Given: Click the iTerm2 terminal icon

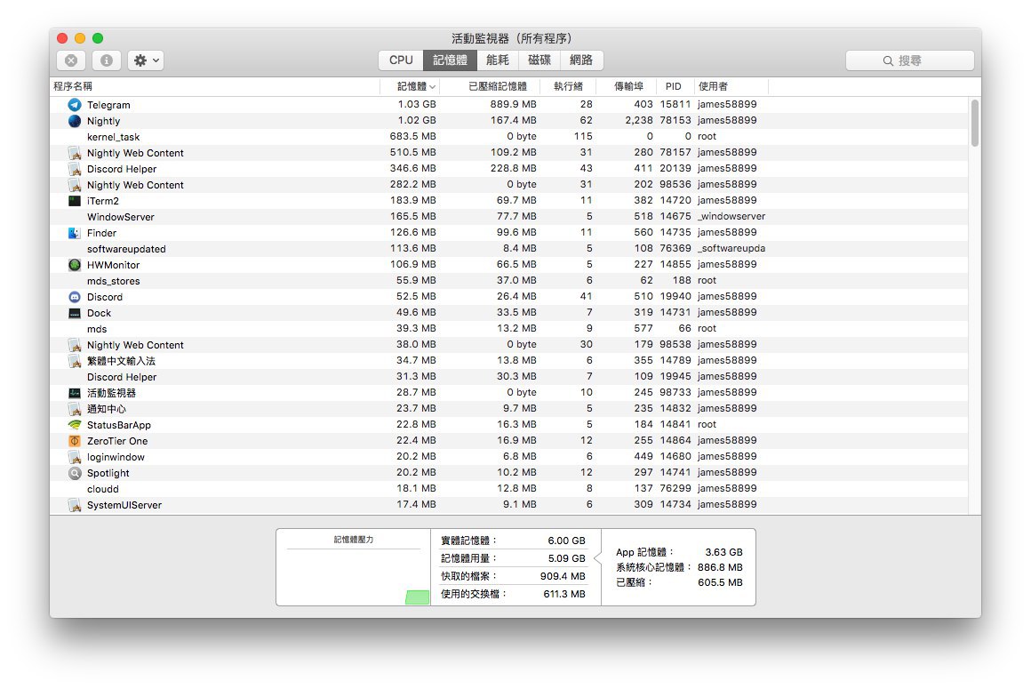Looking at the screenshot, I should click(x=75, y=201).
